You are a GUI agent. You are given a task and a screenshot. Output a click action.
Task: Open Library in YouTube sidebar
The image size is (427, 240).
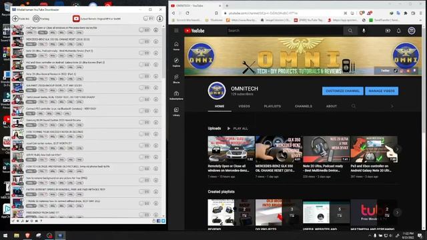click(x=176, y=111)
